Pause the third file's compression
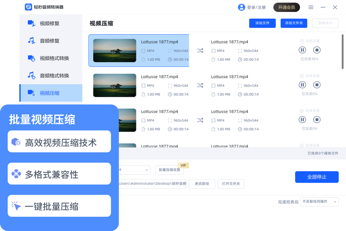Image resolution: width=346 pixels, height=231 pixels. [302, 120]
